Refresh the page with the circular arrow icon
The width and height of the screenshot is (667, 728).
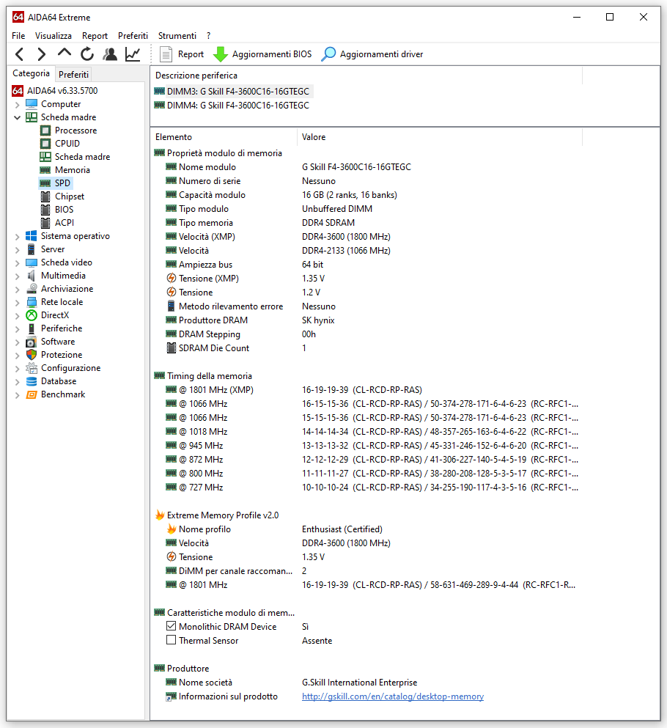point(86,54)
